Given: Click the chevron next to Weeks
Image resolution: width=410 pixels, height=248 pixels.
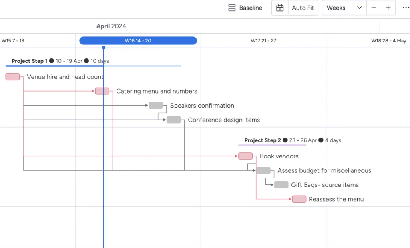Looking at the screenshot, I should pos(358,8).
